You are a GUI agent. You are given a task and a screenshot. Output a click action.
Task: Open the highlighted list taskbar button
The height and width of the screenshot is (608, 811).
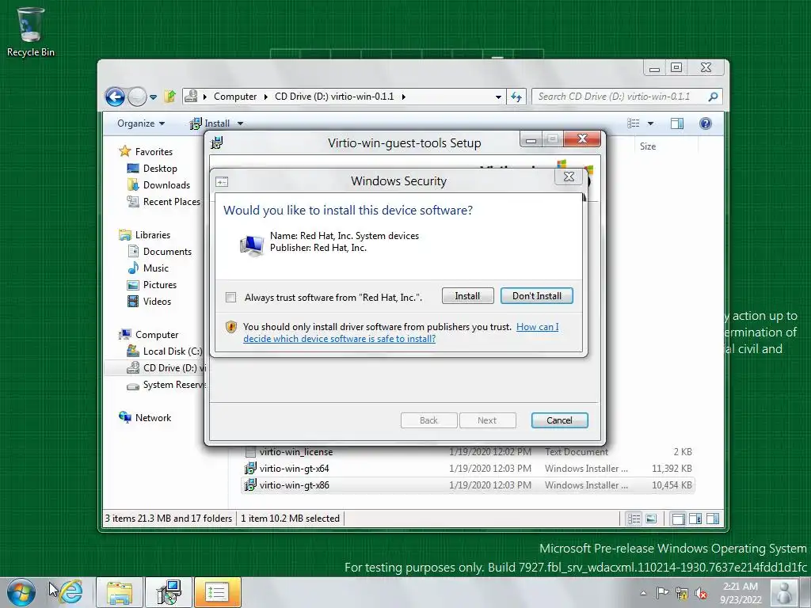(x=217, y=592)
